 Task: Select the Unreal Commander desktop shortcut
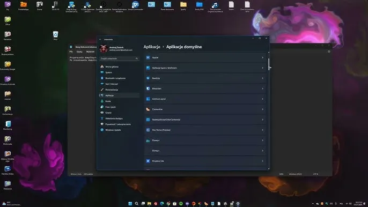coord(135,6)
